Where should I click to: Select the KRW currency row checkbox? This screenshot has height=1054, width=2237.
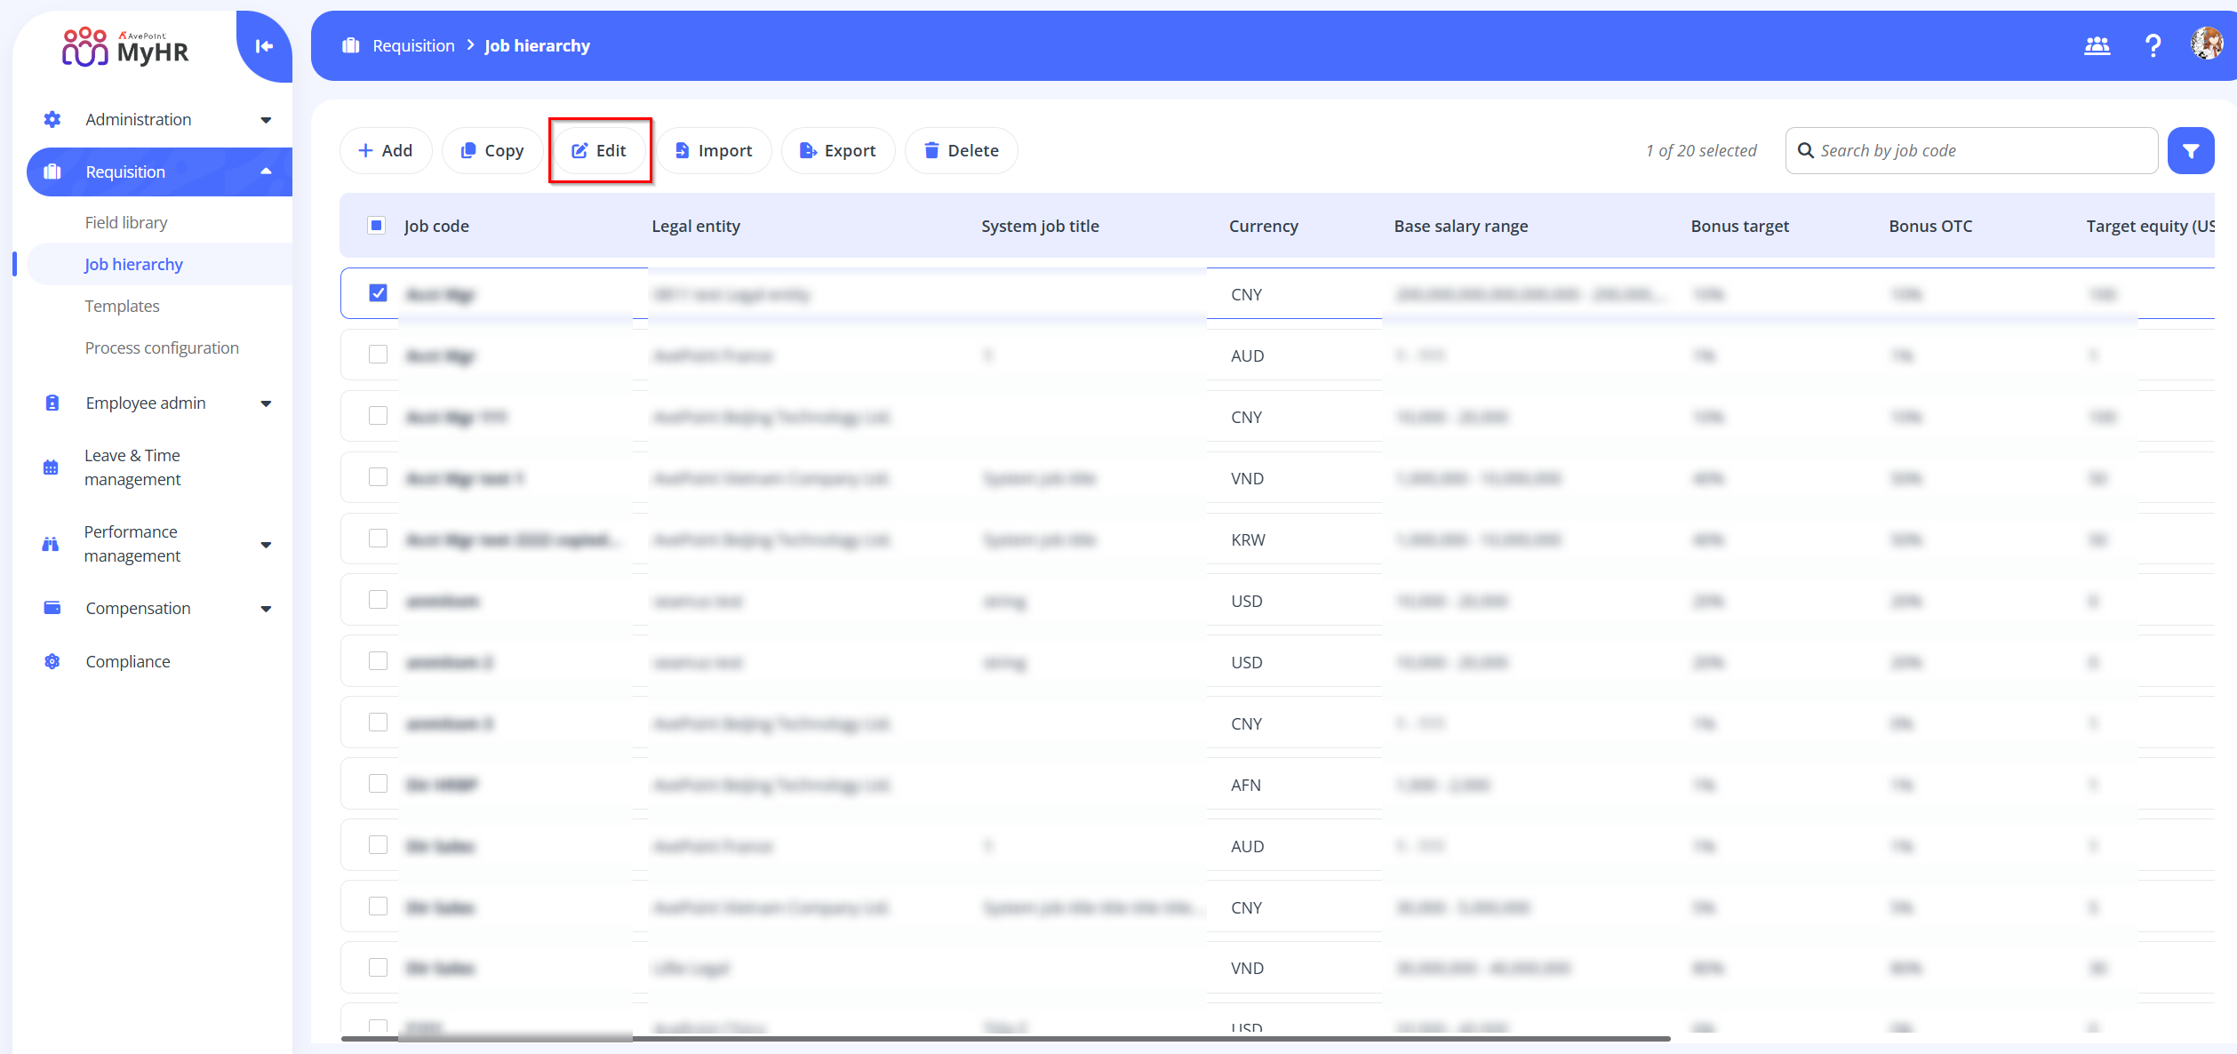pos(378,539)
